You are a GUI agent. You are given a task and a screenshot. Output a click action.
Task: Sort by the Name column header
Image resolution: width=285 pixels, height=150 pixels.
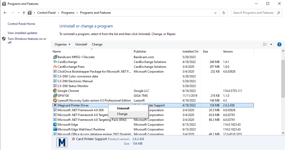click(x=92, y=52)
